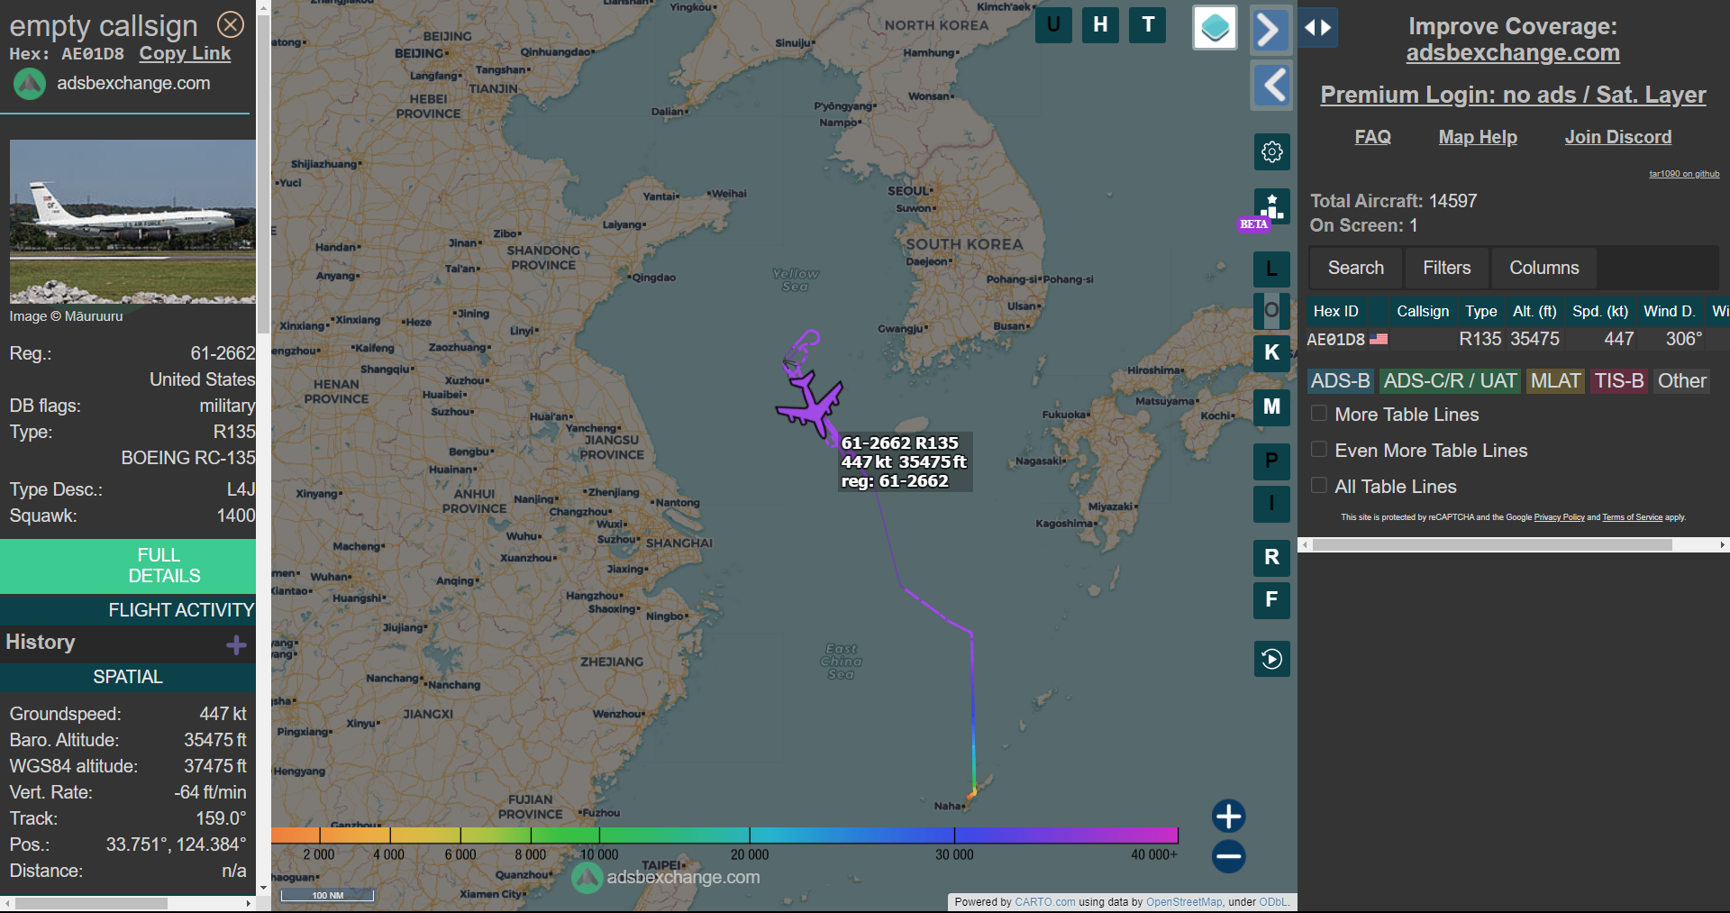Open FULL DETAILS for aircraft
The width and height of the screenshot is (1730, 913).
click(x=128, y=566)
